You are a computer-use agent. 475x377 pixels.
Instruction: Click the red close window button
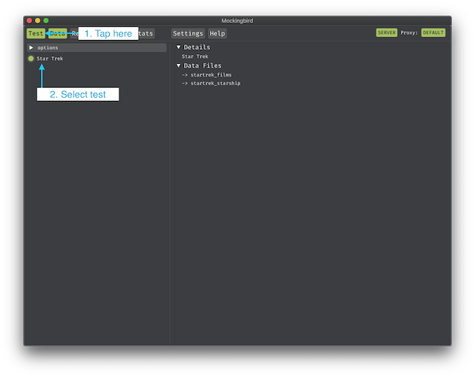30,20
